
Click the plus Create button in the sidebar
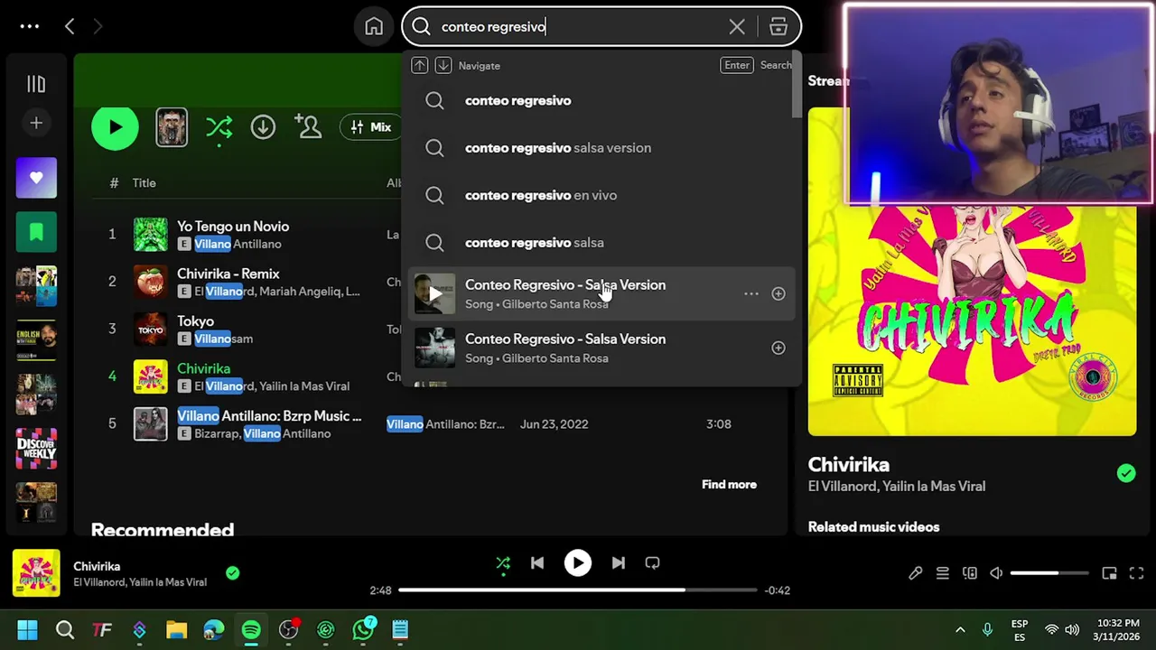click(x=36, y=123)
